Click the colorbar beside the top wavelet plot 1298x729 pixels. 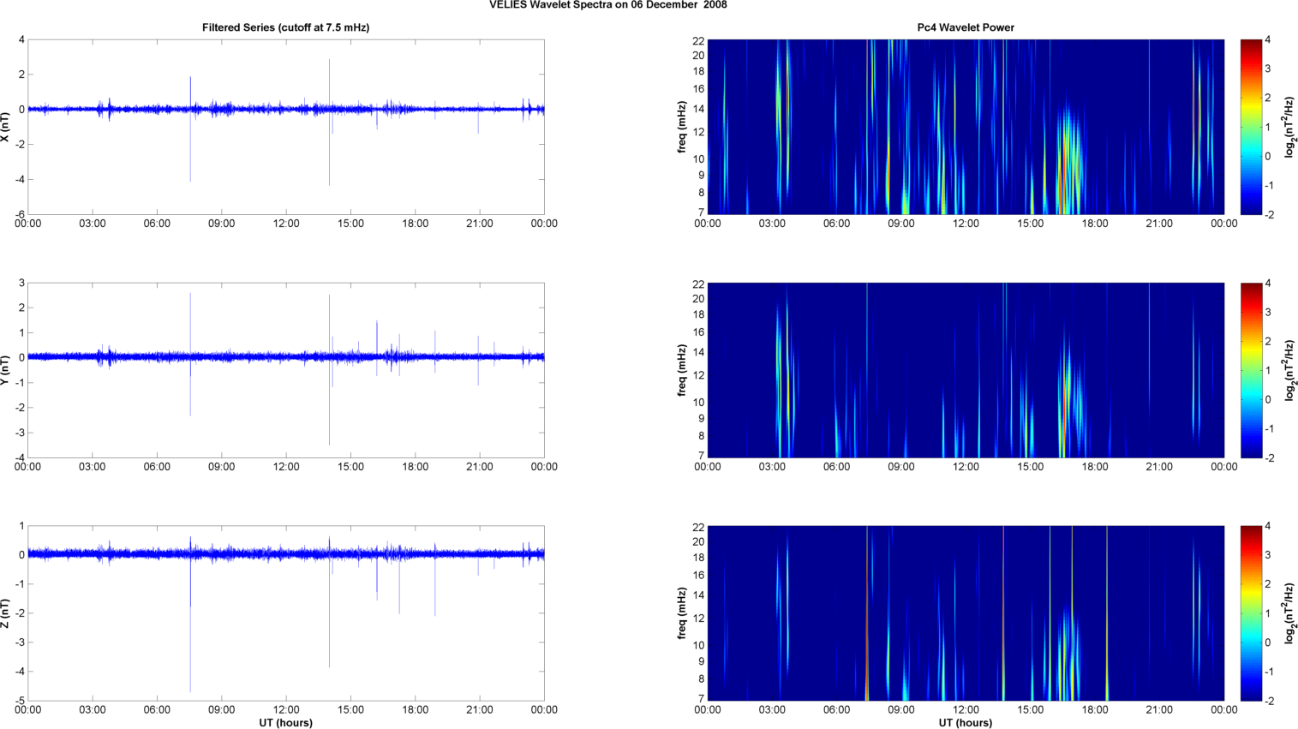(1251, 127)
